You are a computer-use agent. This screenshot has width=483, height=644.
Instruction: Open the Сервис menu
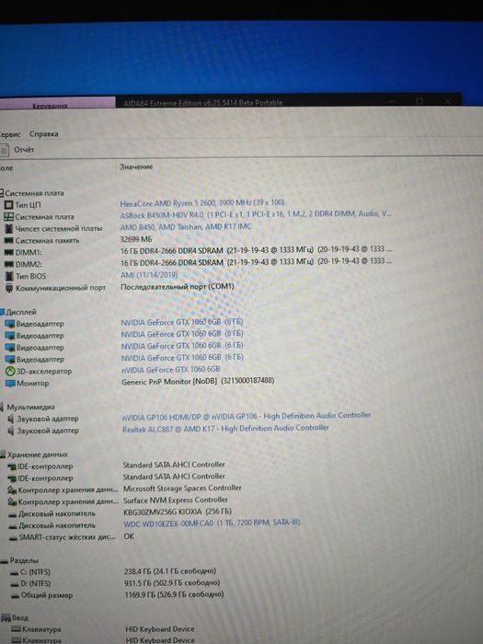(x=10, y=134)
